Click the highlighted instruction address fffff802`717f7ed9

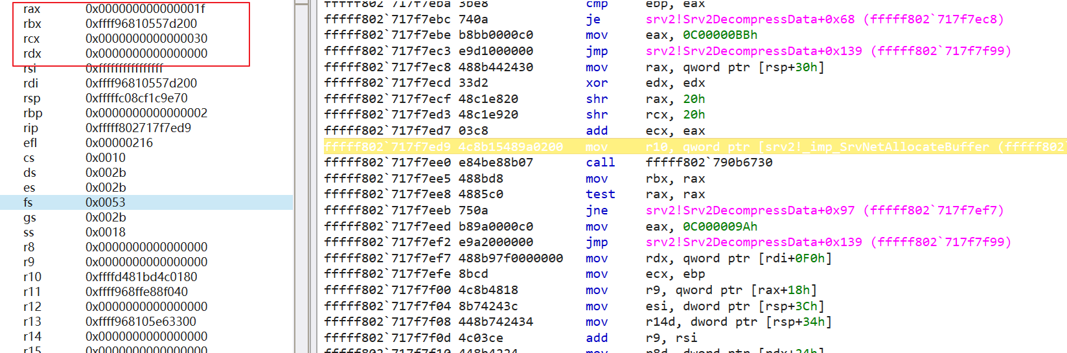(x=387, y=147)
